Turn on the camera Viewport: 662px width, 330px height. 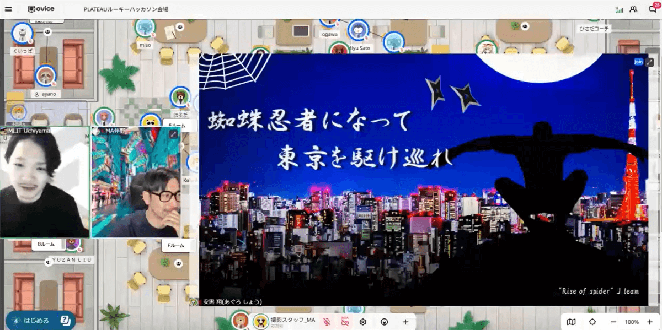(x=345, y=322)
